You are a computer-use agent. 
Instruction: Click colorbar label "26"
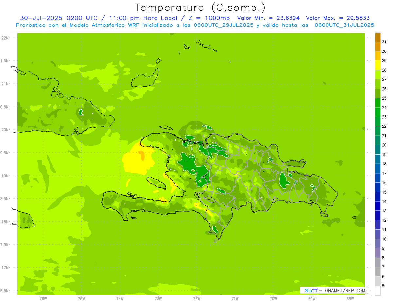(384, 89)
